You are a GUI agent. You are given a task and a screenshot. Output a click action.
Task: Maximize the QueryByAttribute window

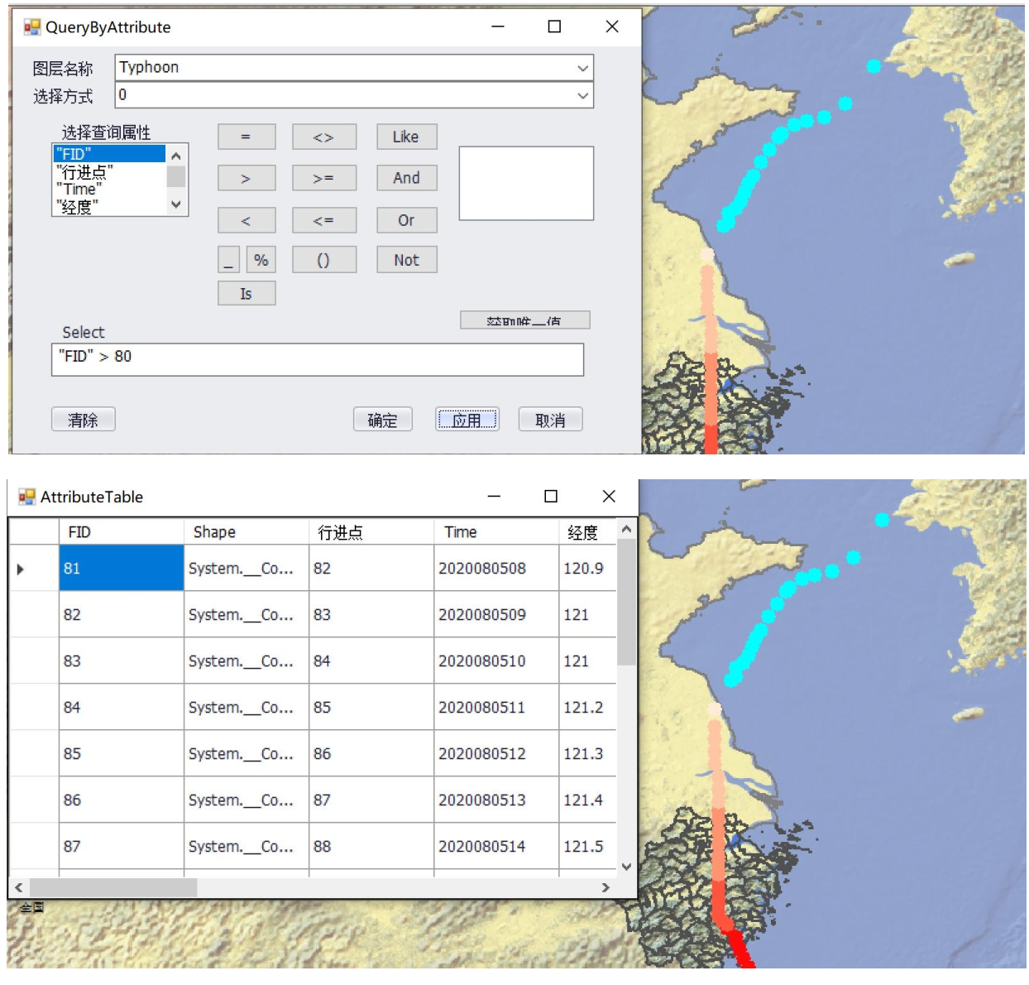pyautogui.click(x=555, y=26)
